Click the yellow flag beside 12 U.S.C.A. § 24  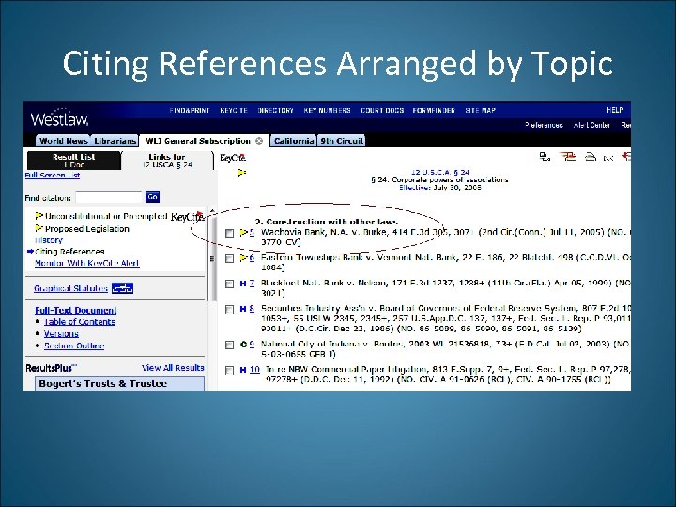point(242,173)
